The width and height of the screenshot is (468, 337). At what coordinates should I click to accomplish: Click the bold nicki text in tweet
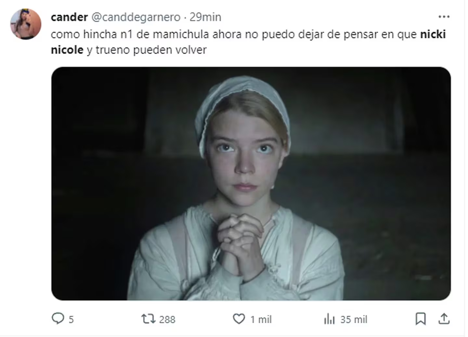click(433, 34)
